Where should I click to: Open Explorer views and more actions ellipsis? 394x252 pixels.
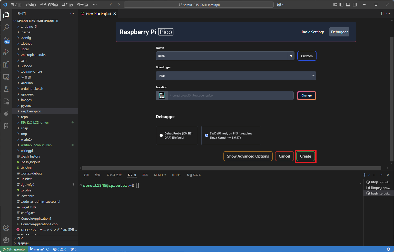click(72, 14)
